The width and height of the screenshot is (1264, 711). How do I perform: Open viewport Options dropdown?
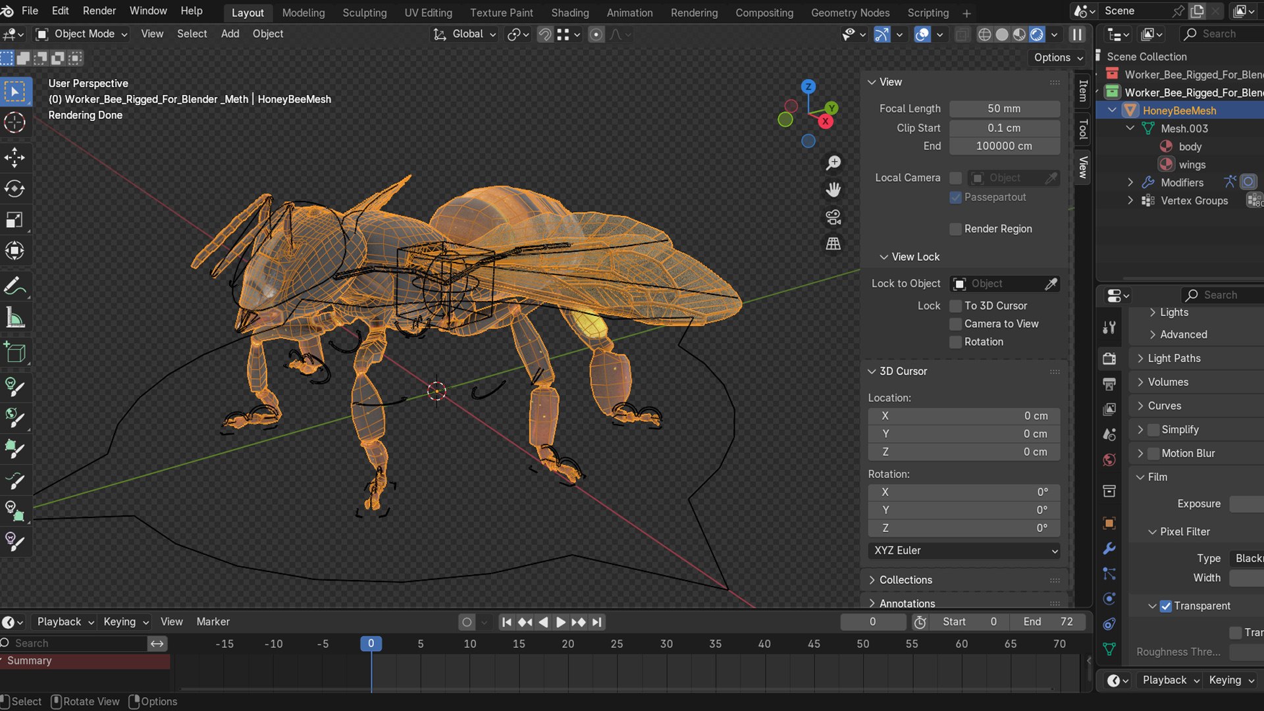[x=1057, y=58]
